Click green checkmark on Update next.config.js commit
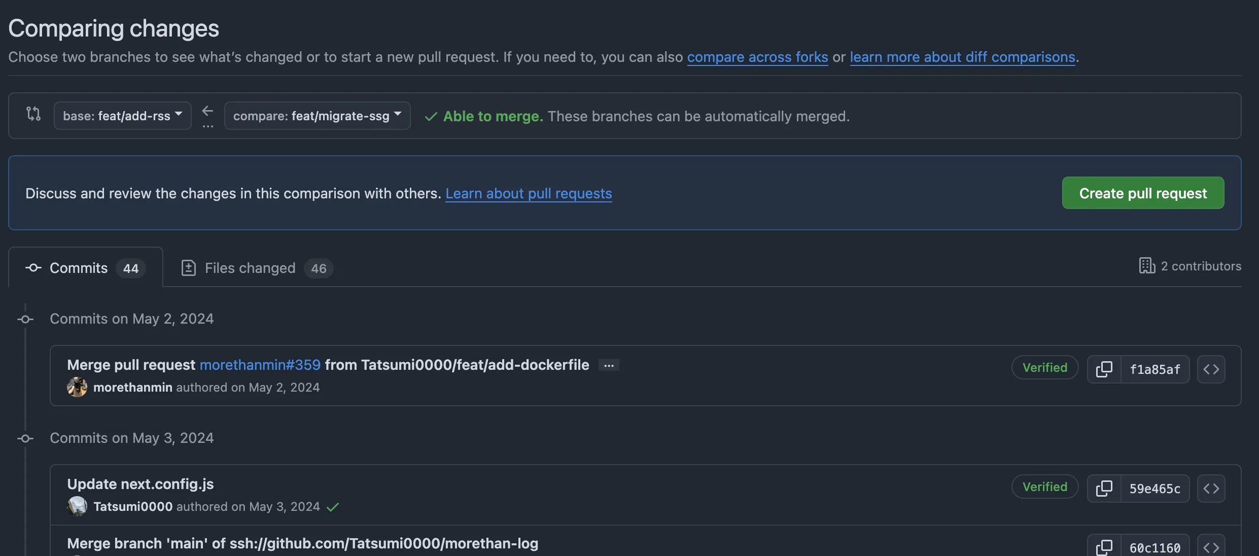 click(x=334, y=506)
